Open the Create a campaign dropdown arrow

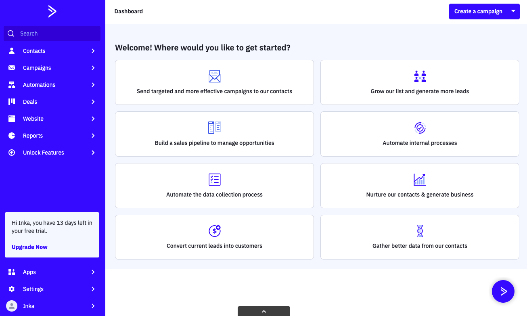513,11
